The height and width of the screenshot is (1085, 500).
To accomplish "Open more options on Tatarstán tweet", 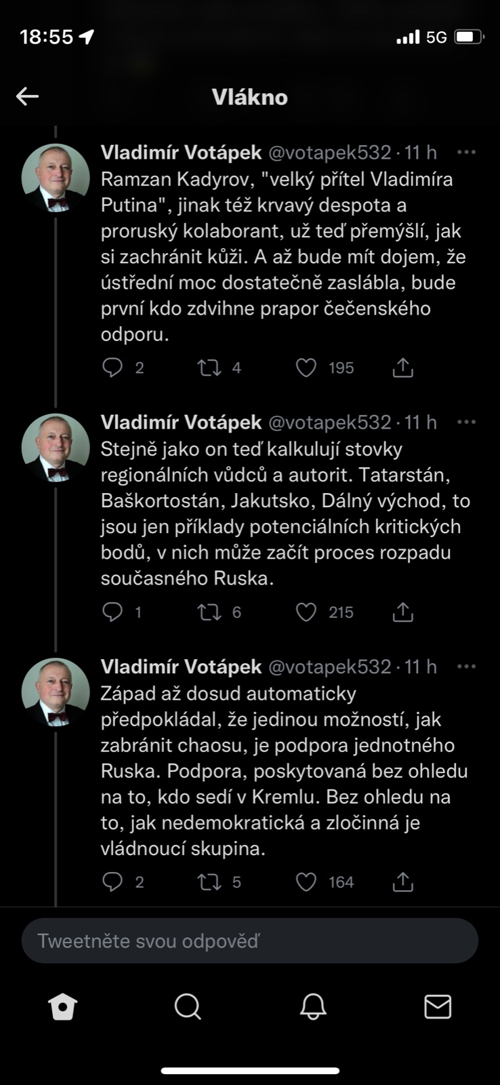I will coord(466,422).
